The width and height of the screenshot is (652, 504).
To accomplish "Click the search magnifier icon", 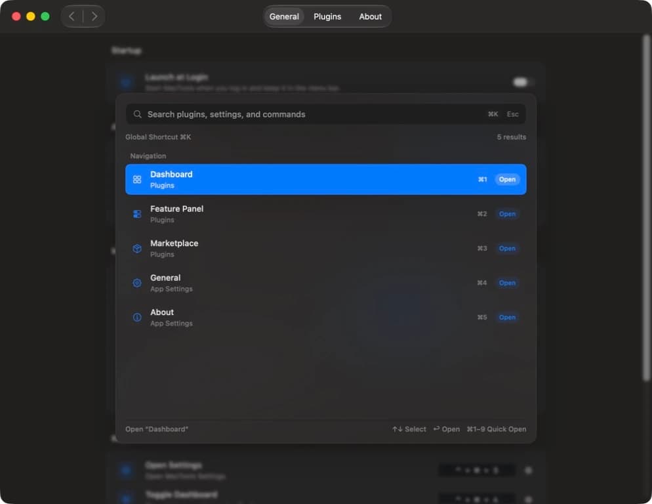I will (137, 114).
